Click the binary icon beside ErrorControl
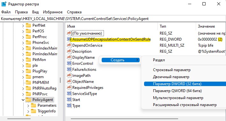226x121 pixels. (69, 63)
